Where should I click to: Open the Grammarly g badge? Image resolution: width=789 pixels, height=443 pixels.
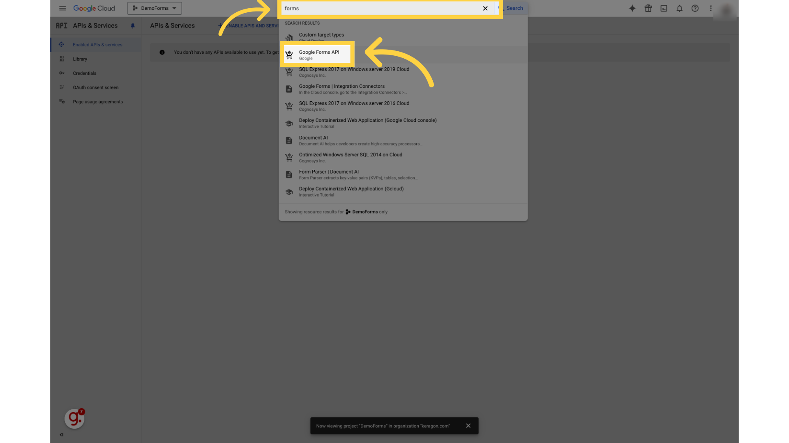(75, 418)
